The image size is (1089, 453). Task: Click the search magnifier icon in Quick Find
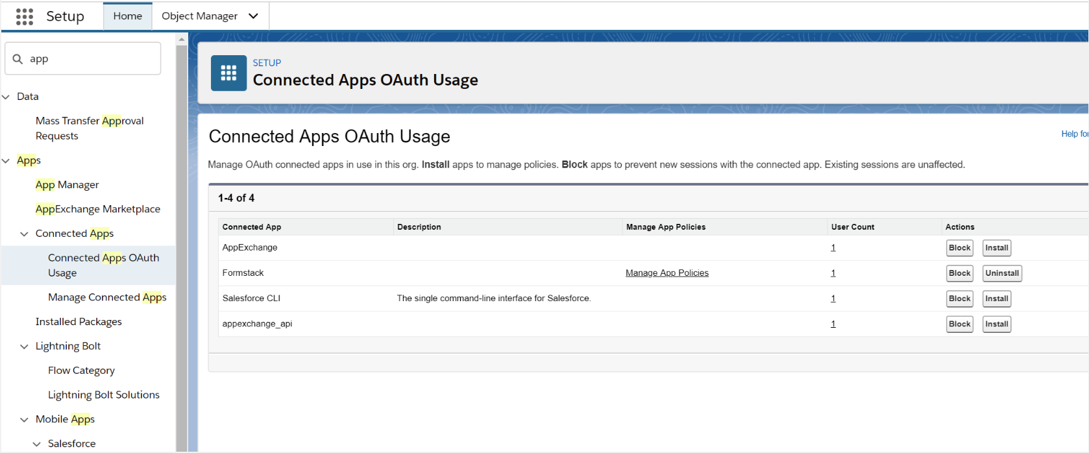18,59
